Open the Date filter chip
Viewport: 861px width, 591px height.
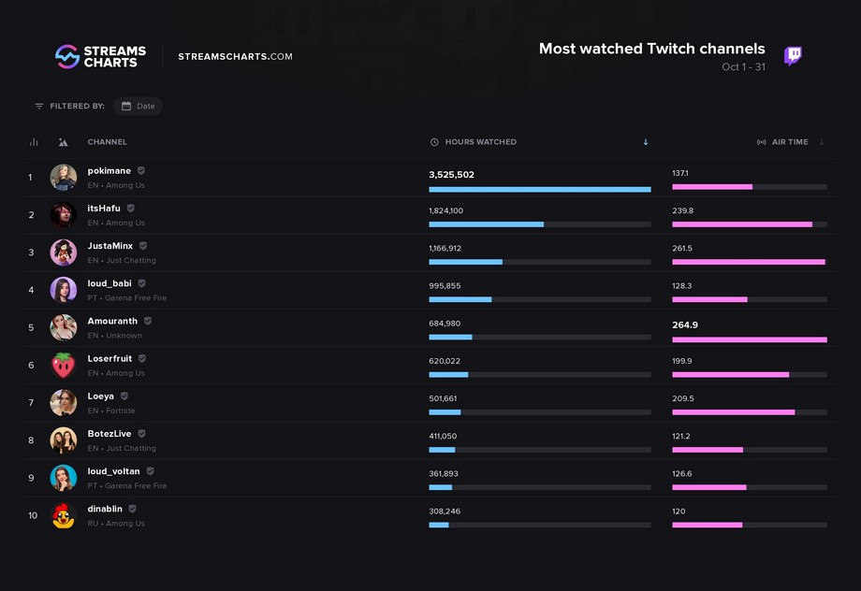coord(138,106)
